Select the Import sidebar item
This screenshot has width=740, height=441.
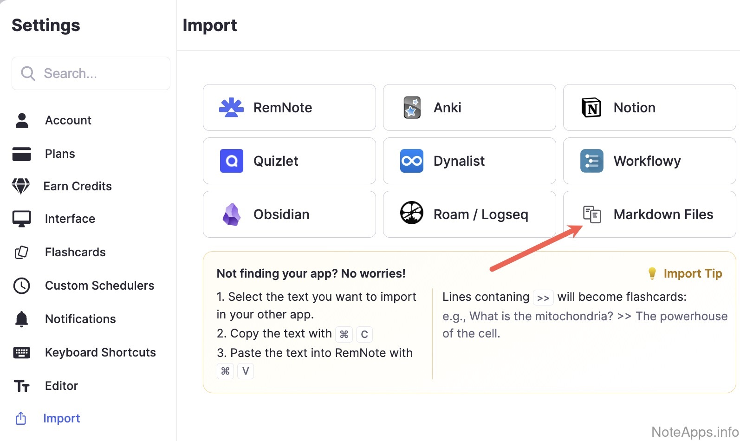pyautogui.click(x=62, y=418)
